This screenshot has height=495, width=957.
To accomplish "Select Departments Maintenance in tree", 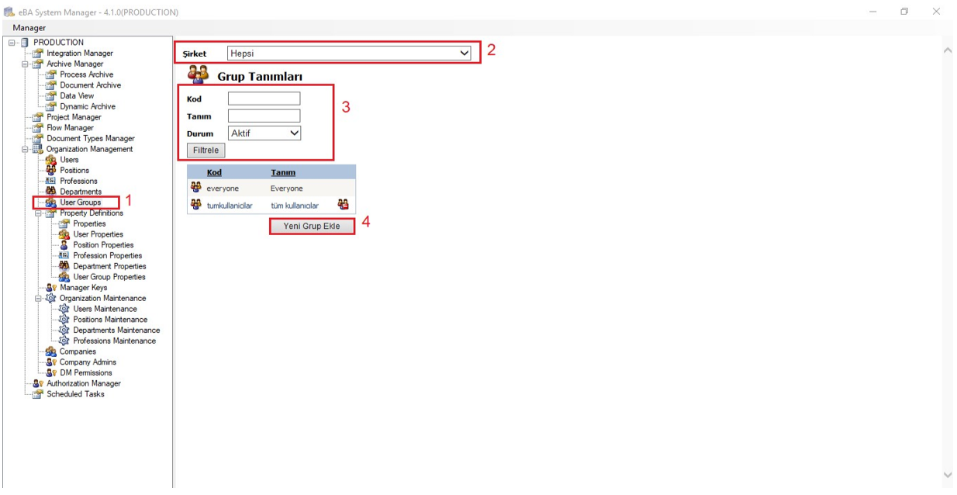I will point(116,331).
